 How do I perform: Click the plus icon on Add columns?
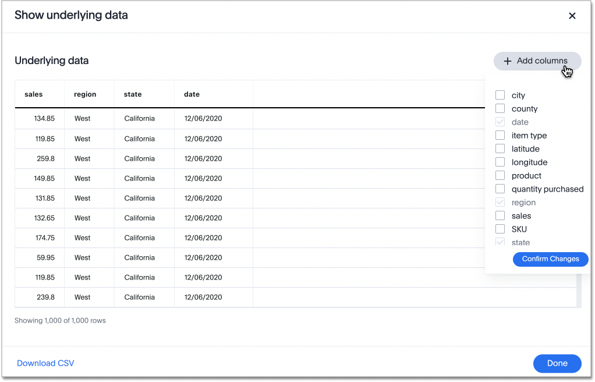(x=508, y=61)
